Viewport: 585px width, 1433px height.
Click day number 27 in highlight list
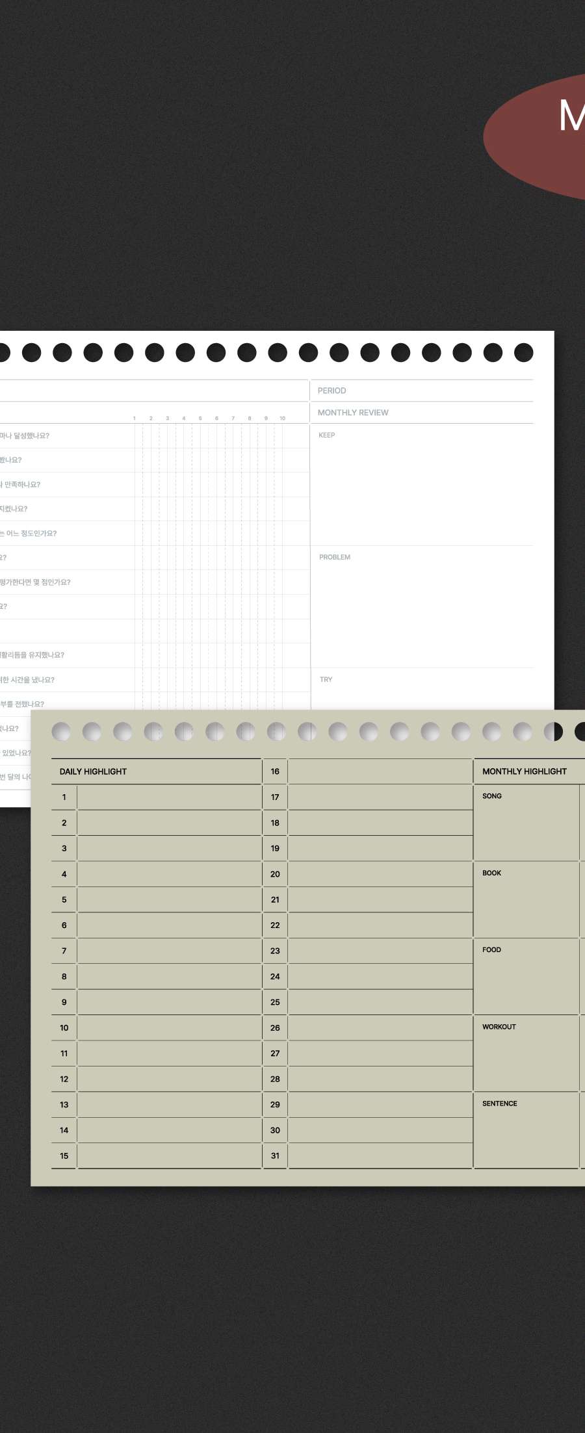click(x=275, y=1053)
